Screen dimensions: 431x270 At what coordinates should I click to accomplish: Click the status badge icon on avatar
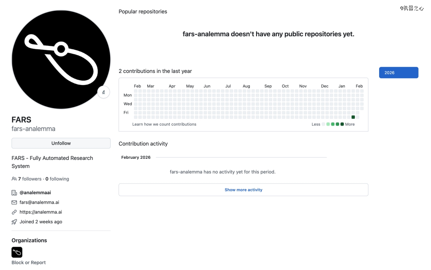point(103,92)
